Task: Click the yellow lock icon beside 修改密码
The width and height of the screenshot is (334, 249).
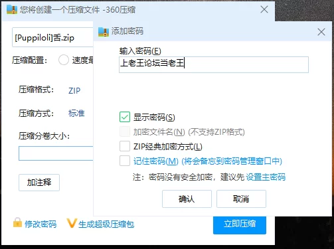Action: [x=17, y=223]
